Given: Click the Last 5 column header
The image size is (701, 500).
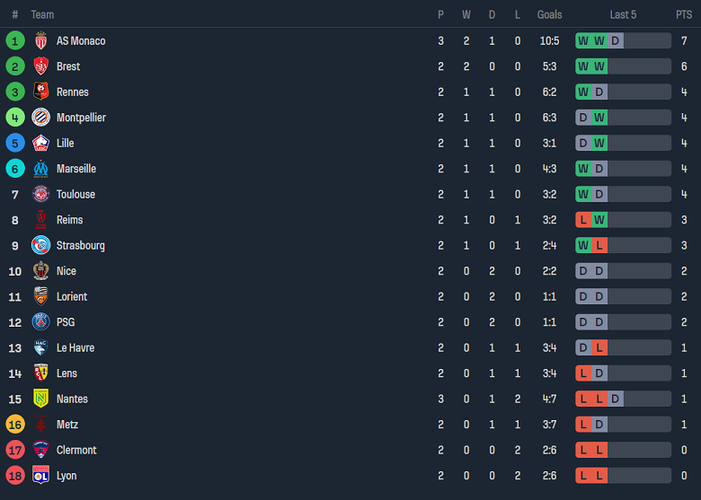Looking at the screenshot, I should point(623,14).
